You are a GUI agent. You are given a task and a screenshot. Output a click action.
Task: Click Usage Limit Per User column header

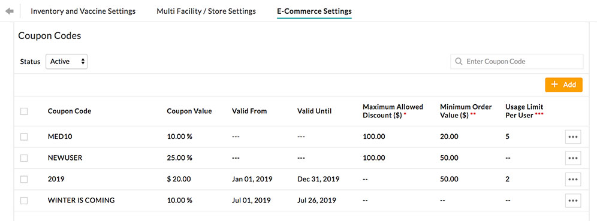click(524, 111)
